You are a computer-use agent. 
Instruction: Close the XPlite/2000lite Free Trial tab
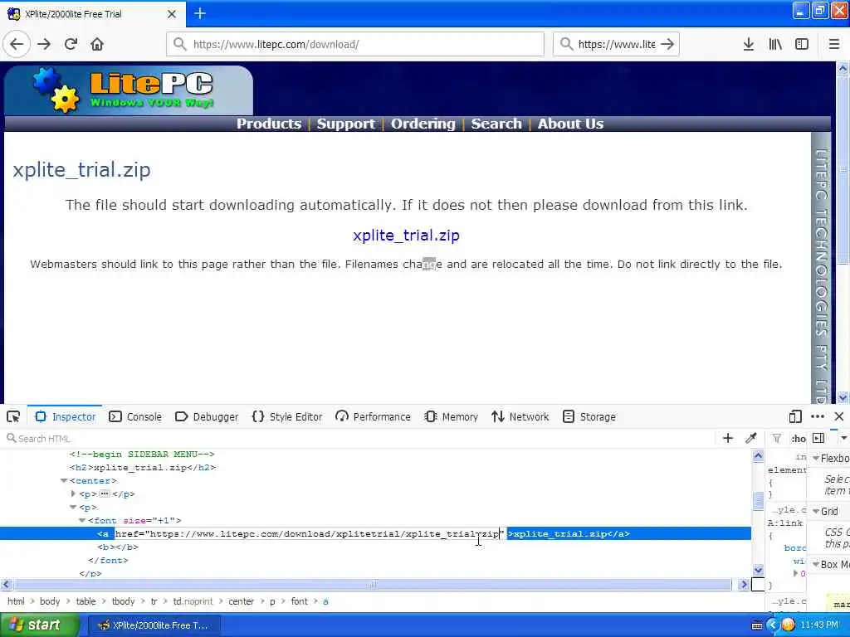coord(171,14)
